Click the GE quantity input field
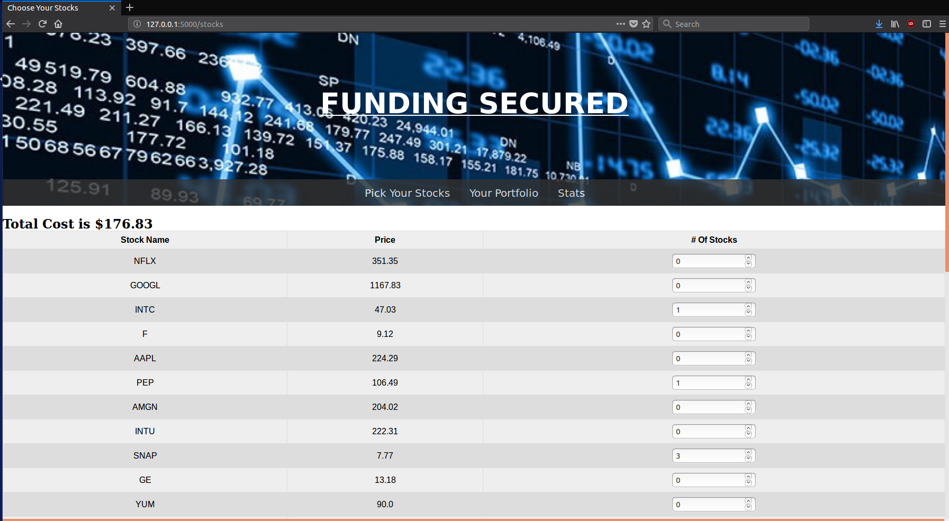The image size is (949, 521). tap(713, 480)
